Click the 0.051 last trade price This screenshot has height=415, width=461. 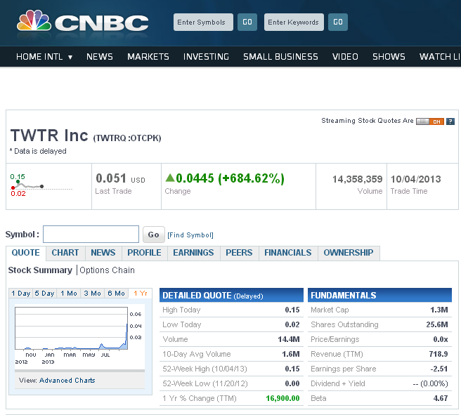pos(111,178)
